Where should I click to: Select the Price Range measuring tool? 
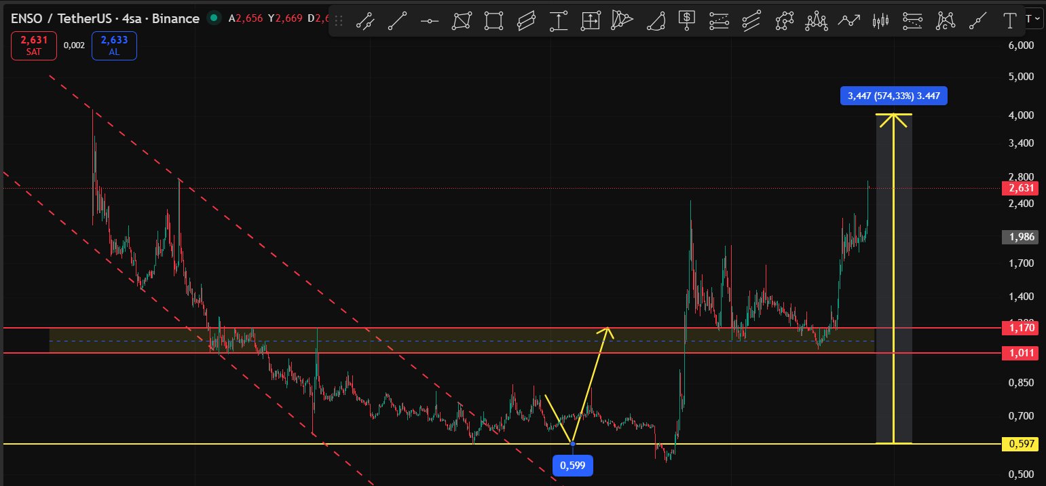pos(559,21)
